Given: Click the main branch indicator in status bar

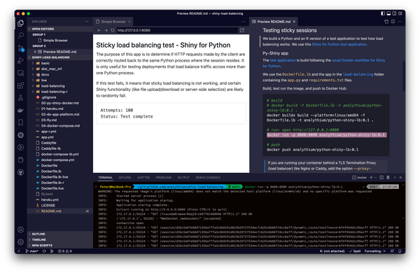Looking at the screenshot, I should 32,251.
